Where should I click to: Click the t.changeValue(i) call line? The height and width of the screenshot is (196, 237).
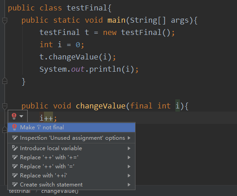tap(77, 57)
